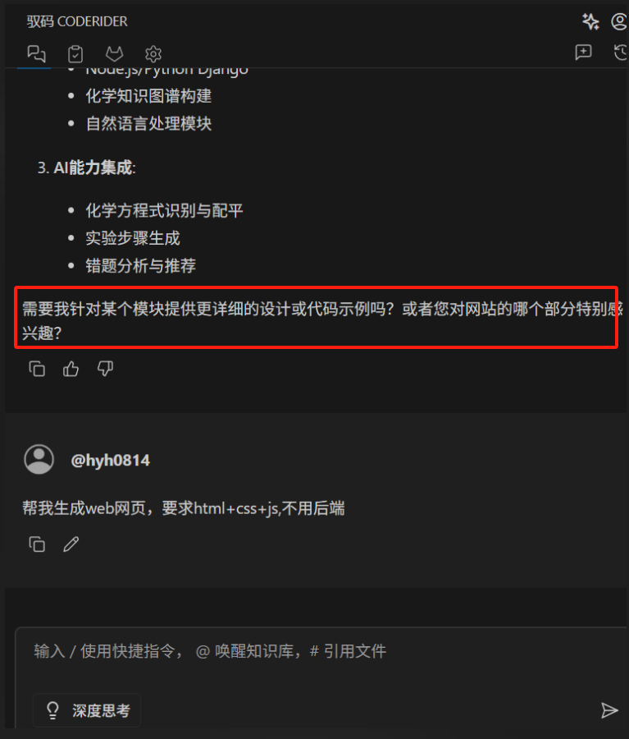This screenshot has height=739, width=629.
Task: Open chat history icon
Action: click(x=621, y=52)
